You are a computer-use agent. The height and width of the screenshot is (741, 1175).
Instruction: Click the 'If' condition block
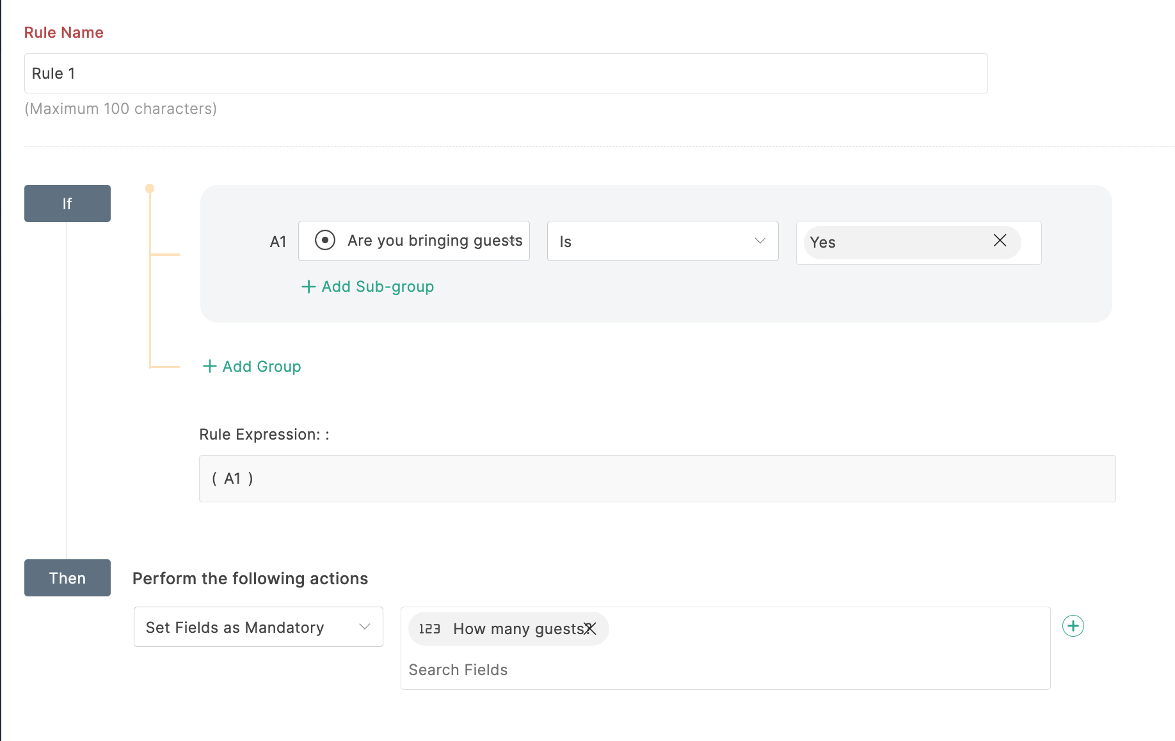[x=67, y=203]
